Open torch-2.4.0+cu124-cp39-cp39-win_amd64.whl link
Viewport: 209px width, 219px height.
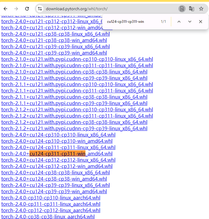[54, 191]
